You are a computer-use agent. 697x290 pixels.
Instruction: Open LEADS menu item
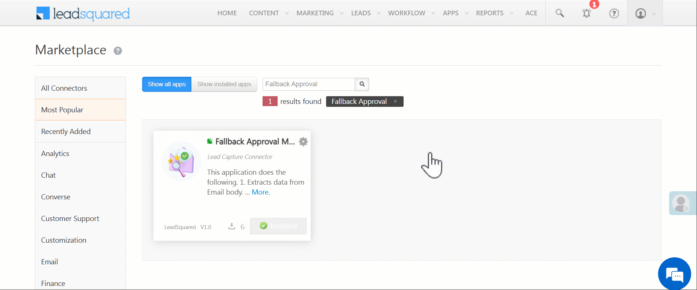pyautogui.click(x=361, y=13)
